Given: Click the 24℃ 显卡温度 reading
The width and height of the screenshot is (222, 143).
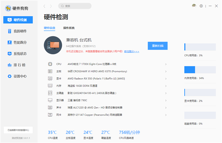Looking at the screenshot, I should click(x=88, y=132).
